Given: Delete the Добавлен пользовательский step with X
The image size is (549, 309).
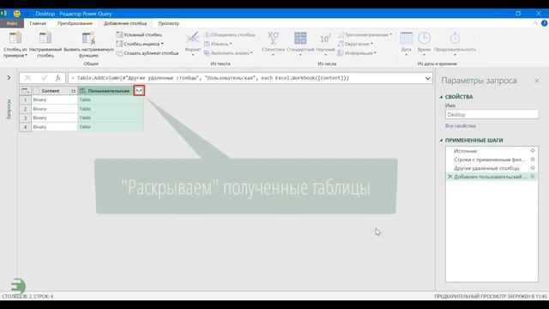Looking at the screenshot, I should 449,177.
